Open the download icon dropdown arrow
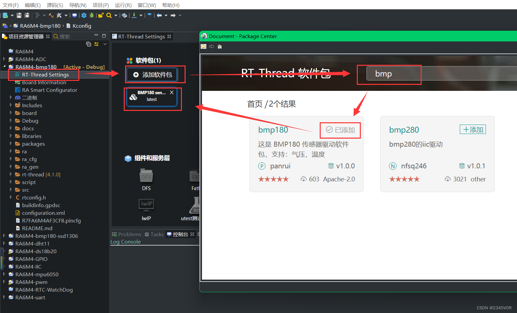The height and width of the screenshot is (313, 517). coord(141,15)
